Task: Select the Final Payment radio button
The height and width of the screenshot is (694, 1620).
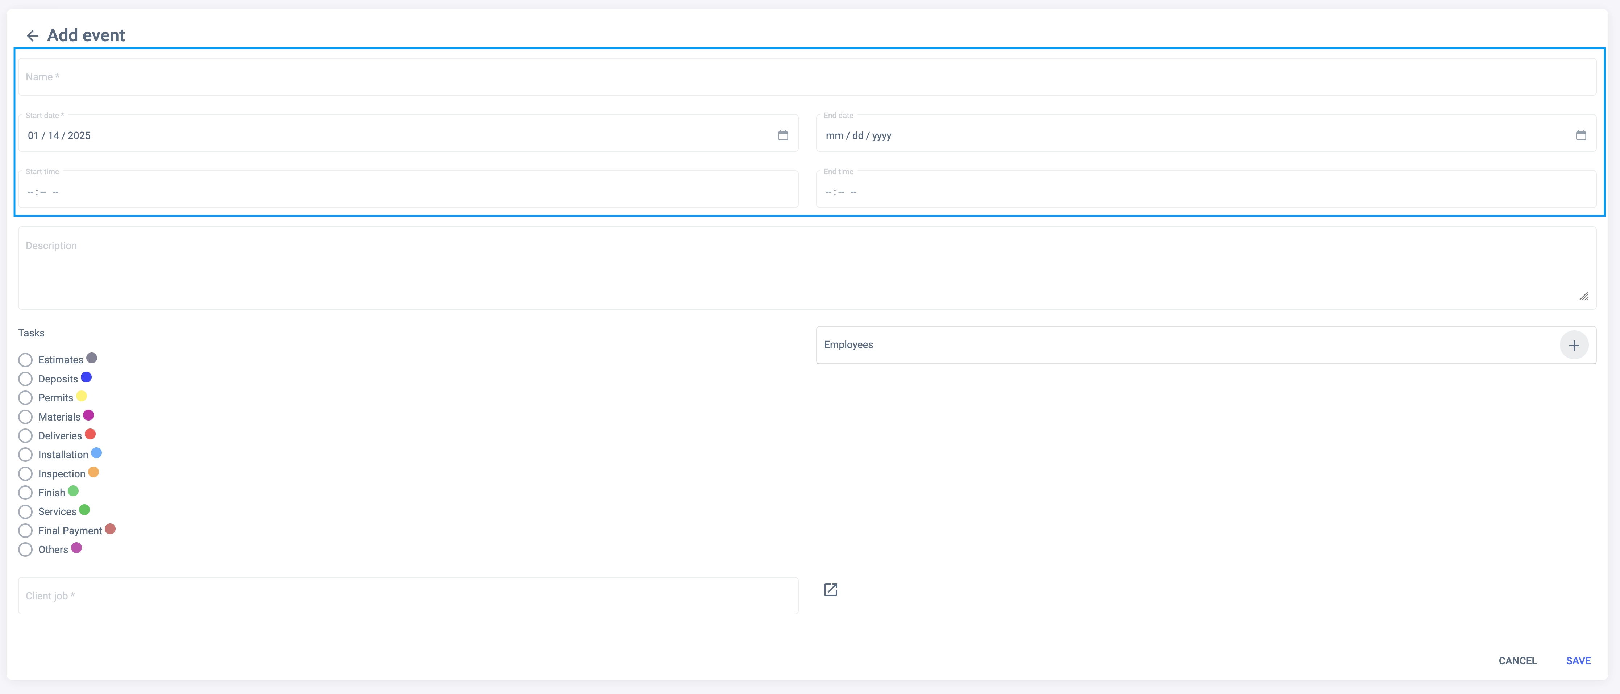Action: [25, 531]
